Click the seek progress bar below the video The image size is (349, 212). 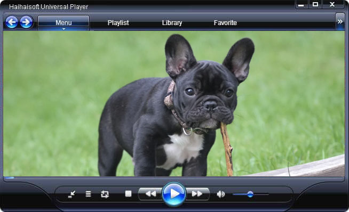click(x=174, y=177)
